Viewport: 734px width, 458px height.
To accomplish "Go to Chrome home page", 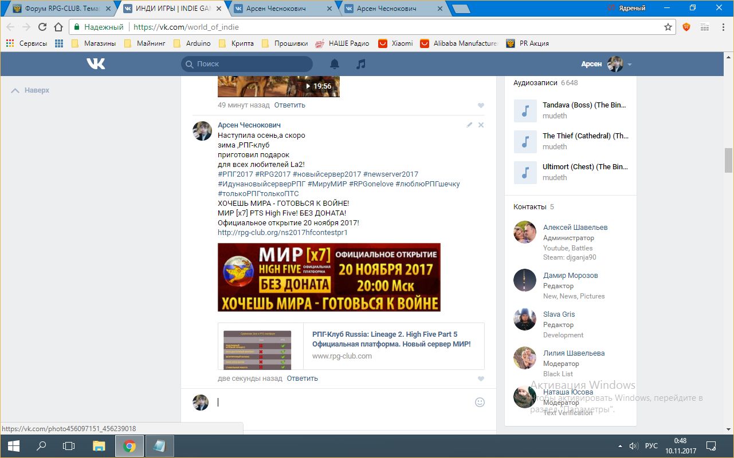I will [x=58, y=27].
